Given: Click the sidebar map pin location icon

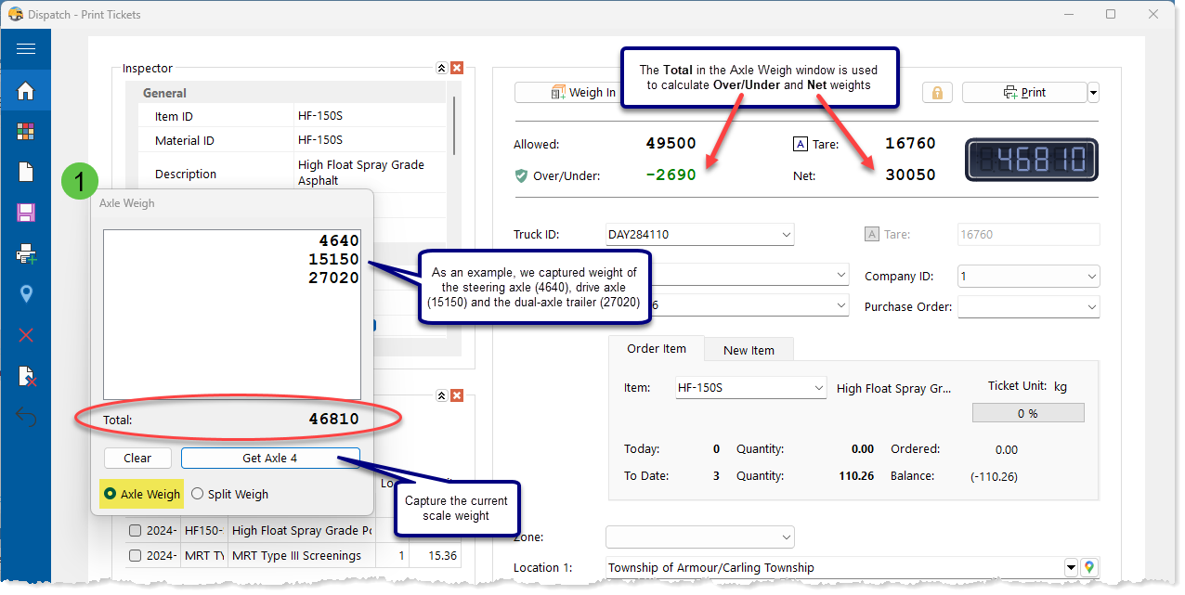Looking at the screenshot, I should click(x=26, y=294).
